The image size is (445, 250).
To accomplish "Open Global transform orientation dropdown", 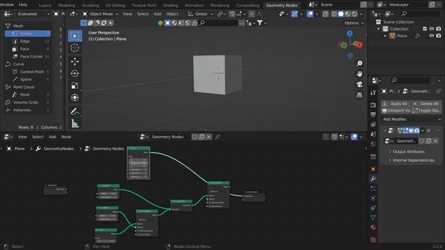I will tap(200, 14).
